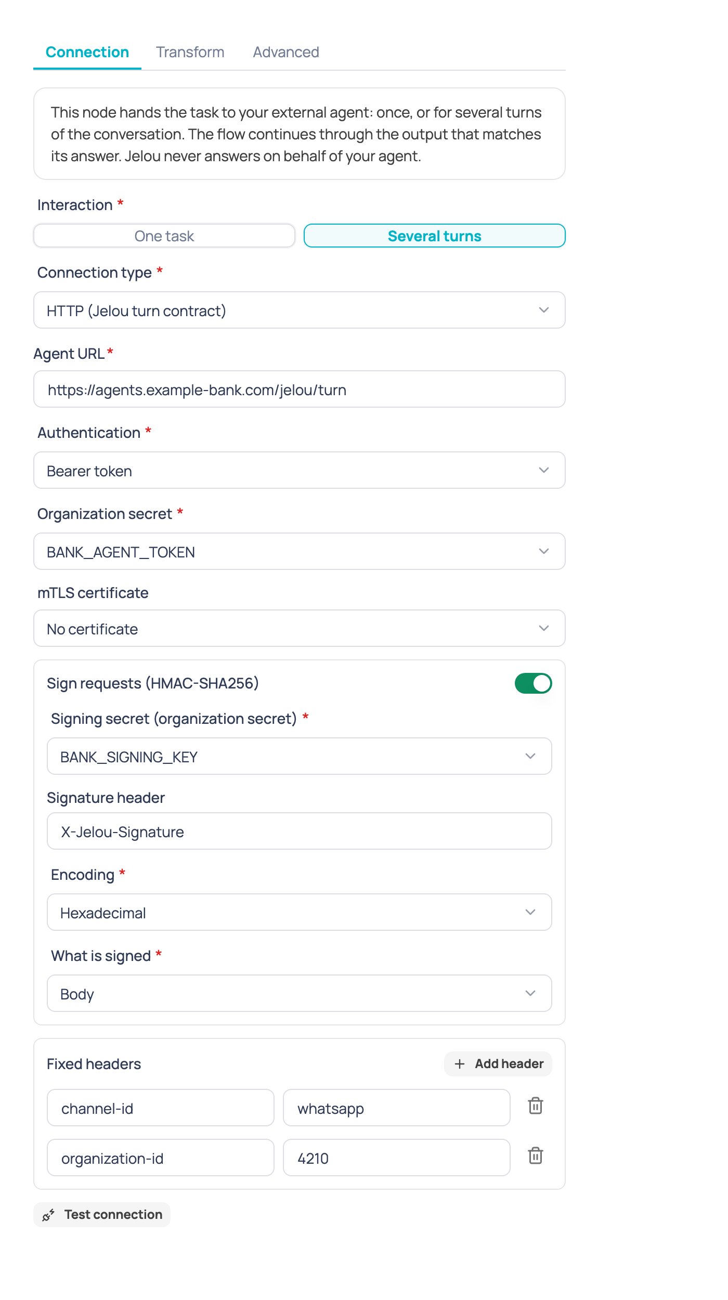Toggle the Sign requests (HMAC-SHA256) switch

[x=533, y=683]
